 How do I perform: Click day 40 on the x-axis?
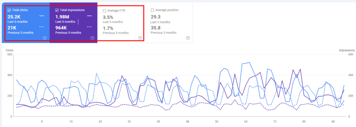point(159,121)
